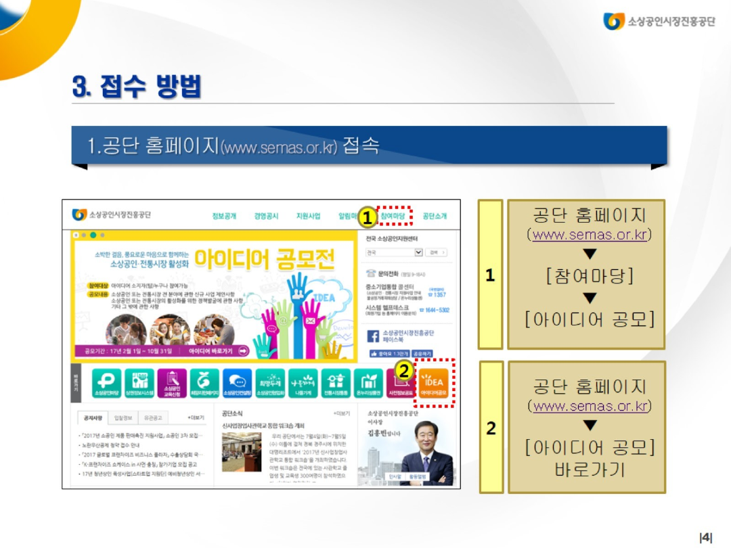Click the Facebook logo icon
Image resolution: width=731 pixels, height=548 pixels.
(x=373, y=336)
